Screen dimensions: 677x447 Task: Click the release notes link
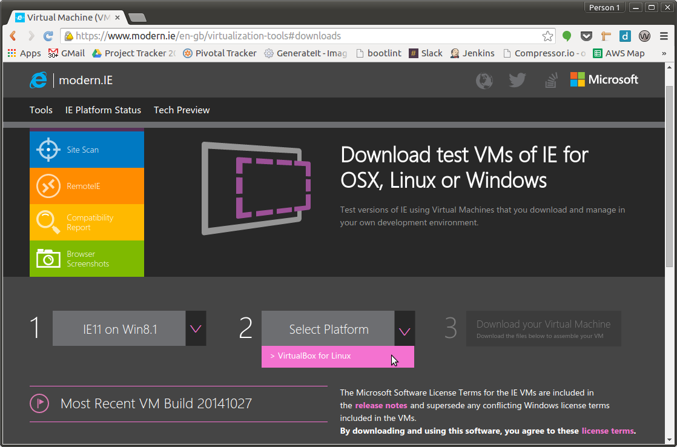point(381,406)
